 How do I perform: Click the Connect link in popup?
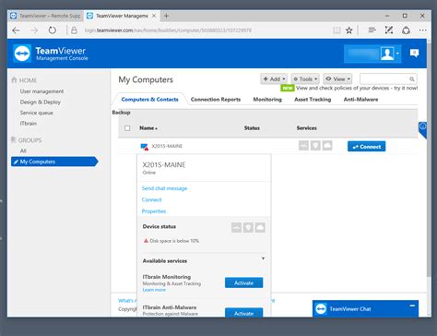(x=151, y=199)
